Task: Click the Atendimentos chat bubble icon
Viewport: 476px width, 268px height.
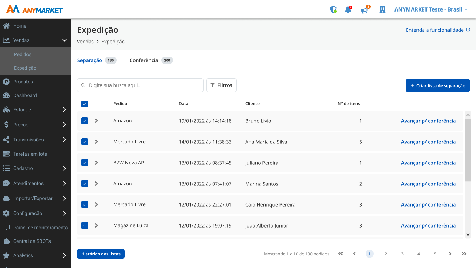Action: point(6,183)
